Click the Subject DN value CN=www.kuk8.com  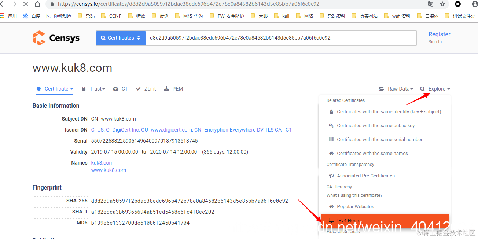click(x=114, y=119)
